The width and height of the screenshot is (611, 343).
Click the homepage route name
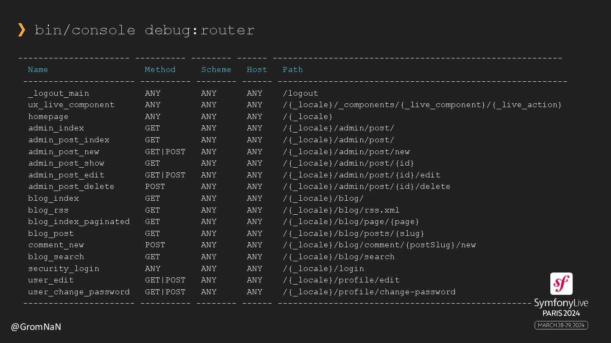click(x=48, y=116)
